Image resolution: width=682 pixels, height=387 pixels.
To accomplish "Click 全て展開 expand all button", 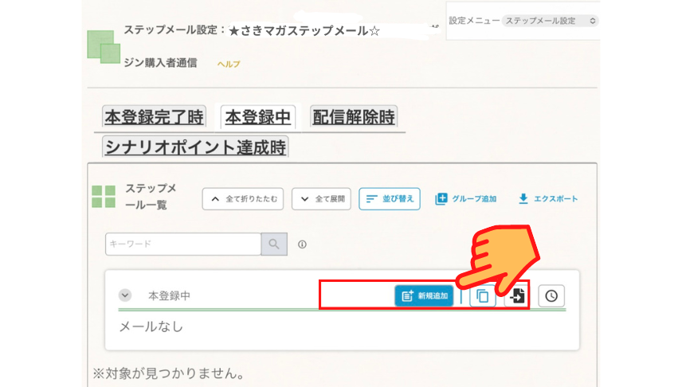I will point(321,199).
